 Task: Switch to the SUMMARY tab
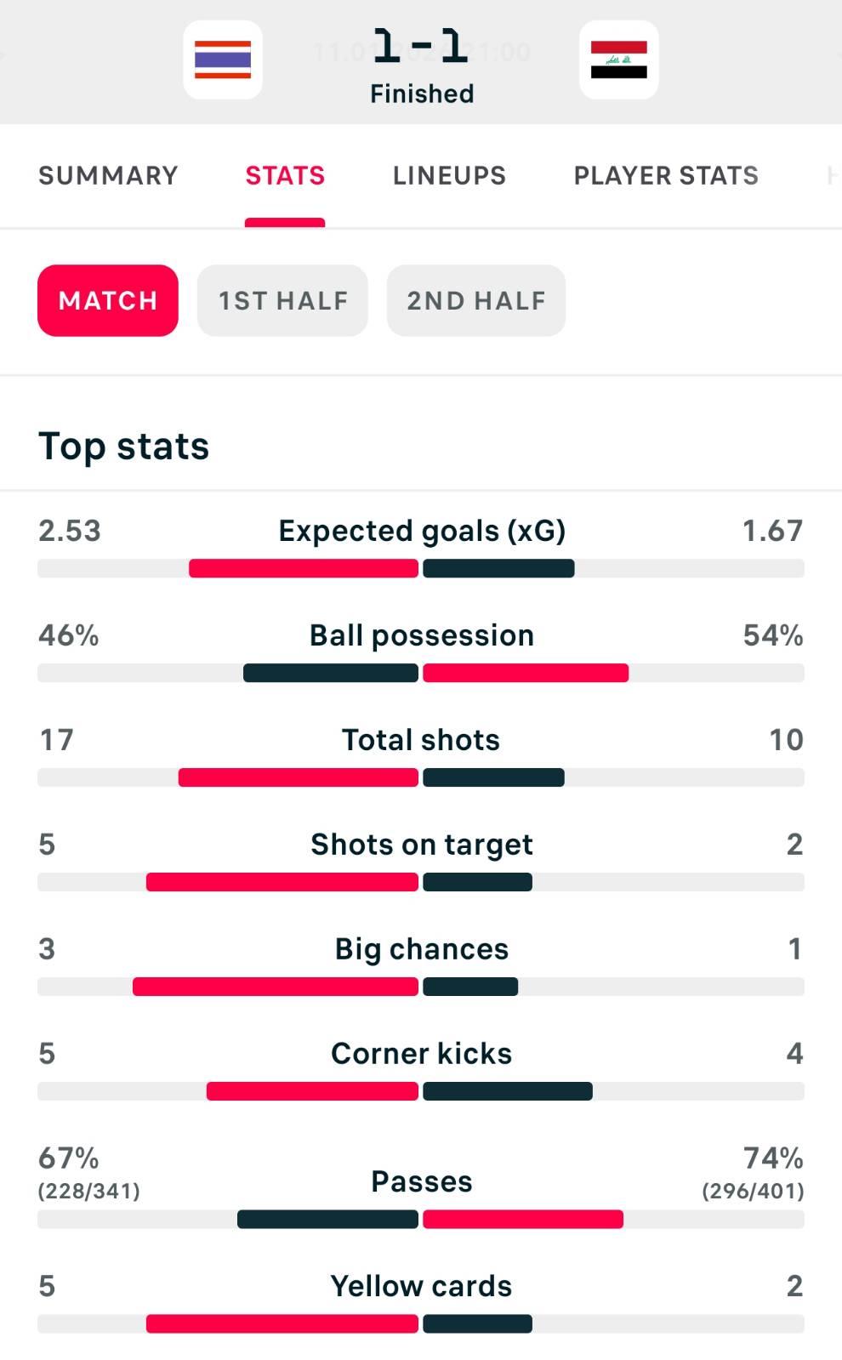click(x=108, y=175)
